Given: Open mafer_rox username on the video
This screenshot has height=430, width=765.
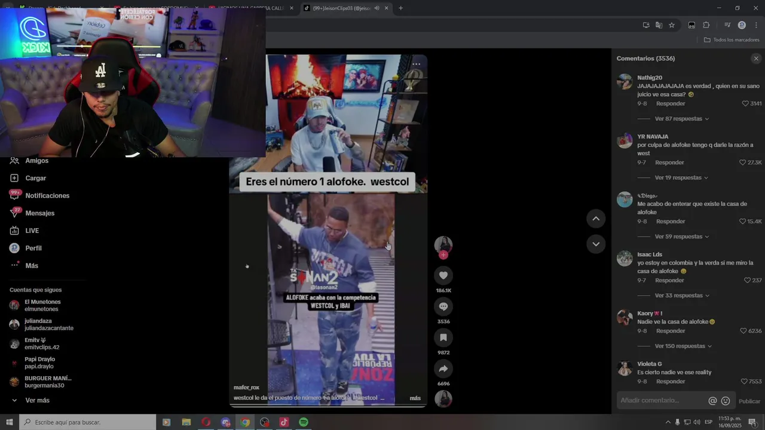Looking at the screenshot, I should click(246, 388).
